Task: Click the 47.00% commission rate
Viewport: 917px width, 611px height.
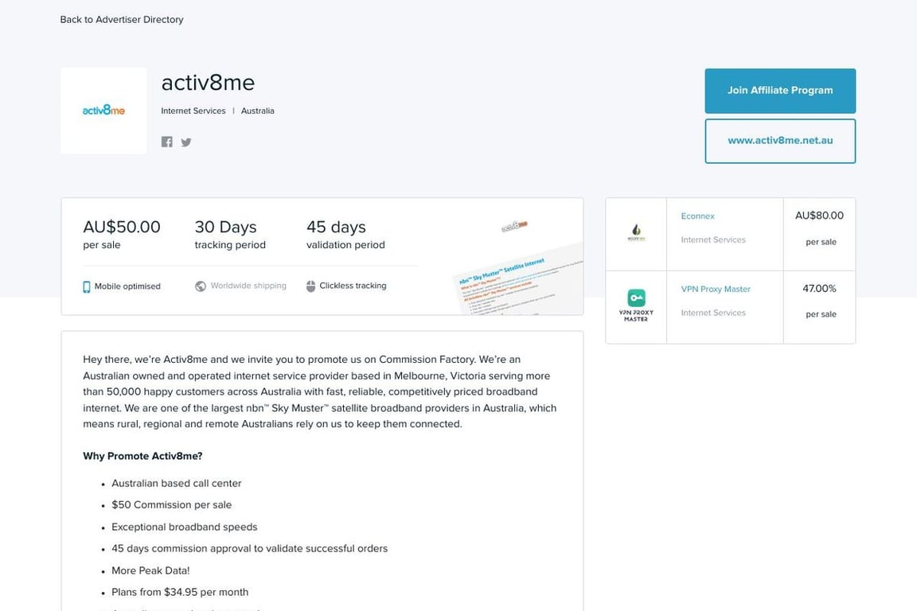Action: click(x=818, y=289)
